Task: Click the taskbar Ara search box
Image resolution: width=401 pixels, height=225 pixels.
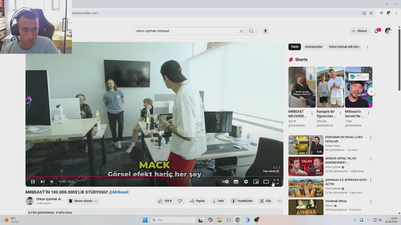Action: pos(173,220)
